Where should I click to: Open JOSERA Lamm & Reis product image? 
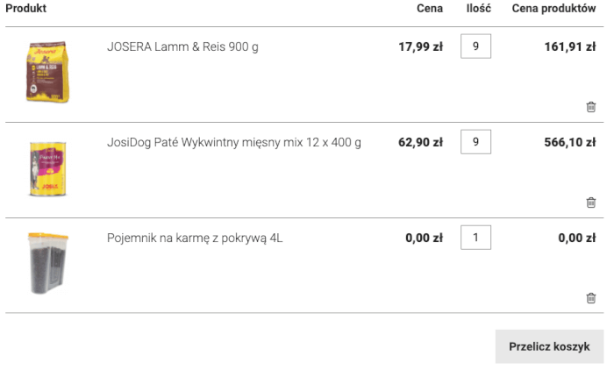(x=47, y=74)
